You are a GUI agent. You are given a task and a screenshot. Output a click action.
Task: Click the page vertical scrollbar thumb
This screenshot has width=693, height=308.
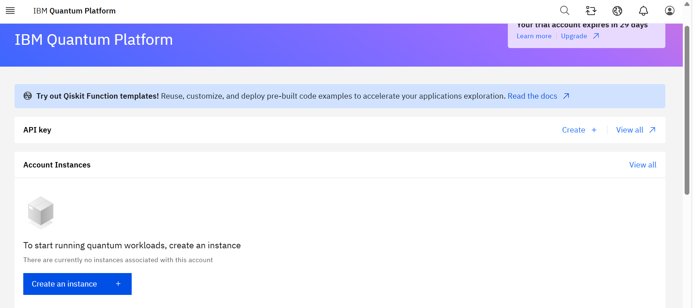687,110
